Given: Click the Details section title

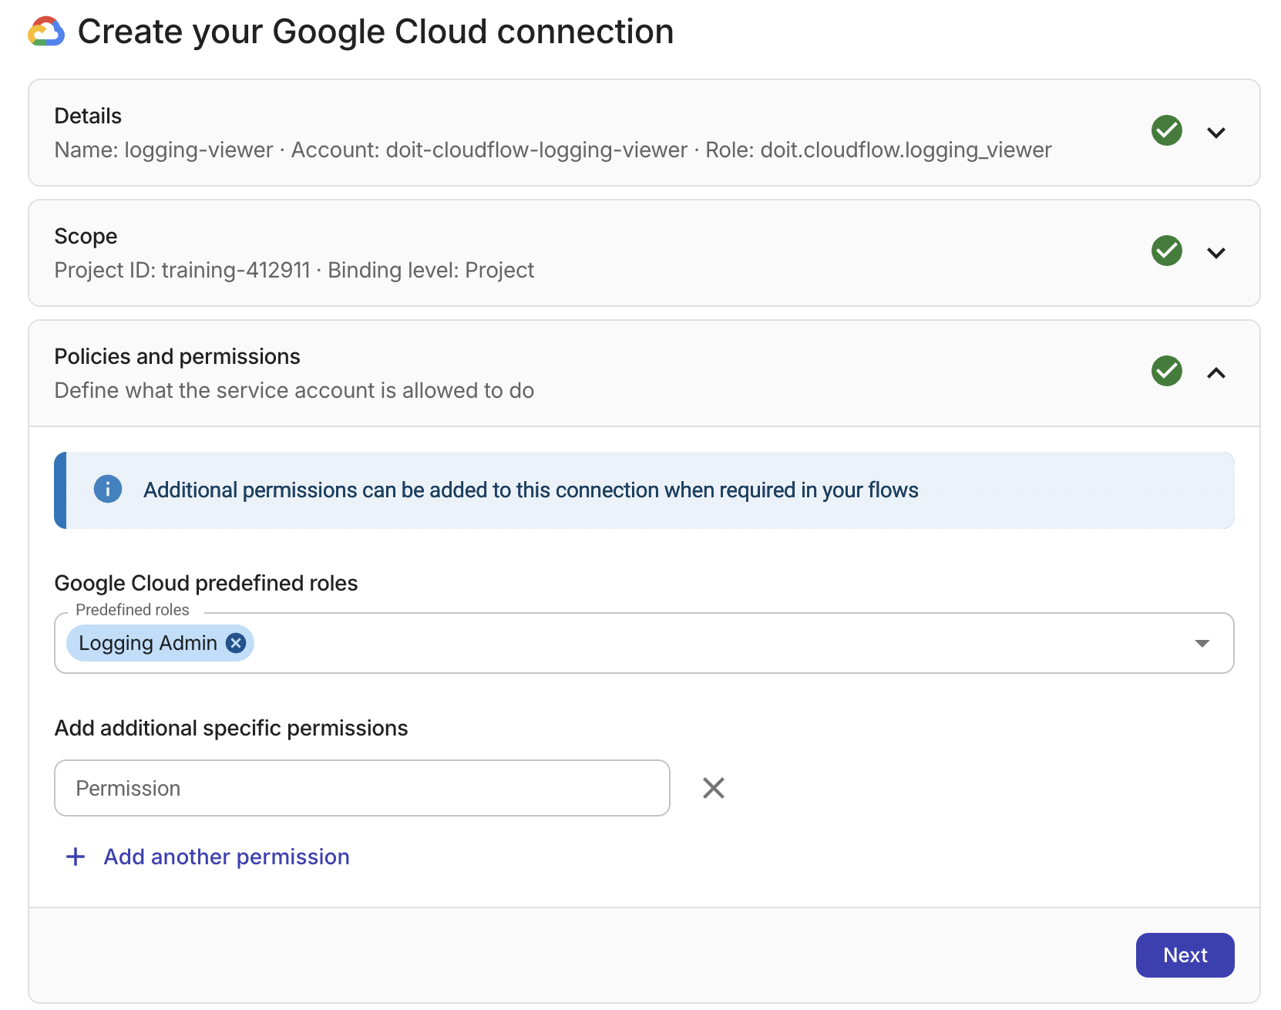Looking at the screenshot, I should (88, 116).
